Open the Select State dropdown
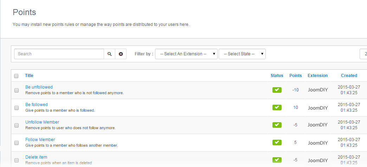 pyautogui.click(x=242, y=54)
